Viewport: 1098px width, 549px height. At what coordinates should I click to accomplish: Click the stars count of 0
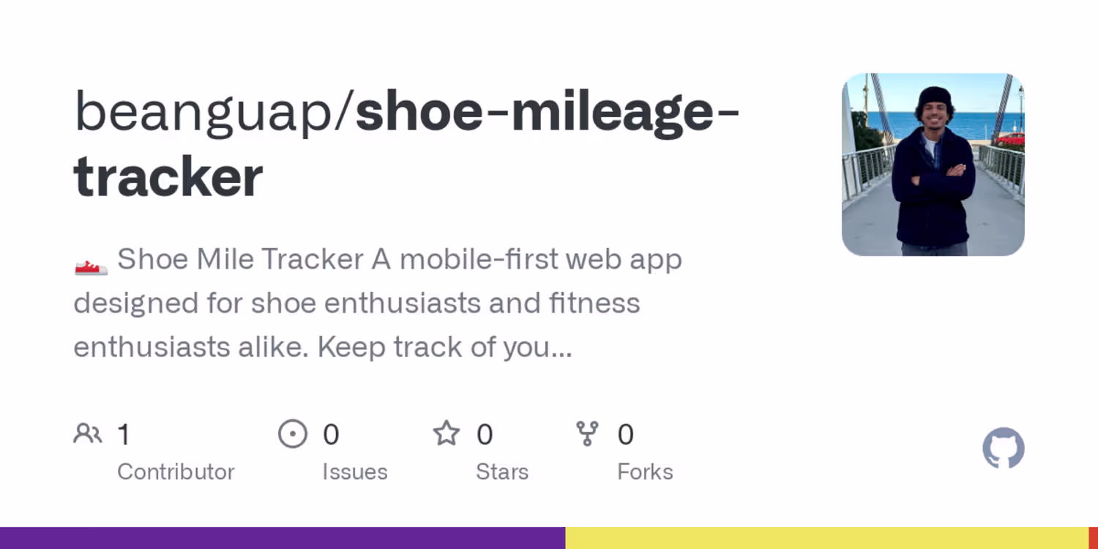click(x=485, y=435)
